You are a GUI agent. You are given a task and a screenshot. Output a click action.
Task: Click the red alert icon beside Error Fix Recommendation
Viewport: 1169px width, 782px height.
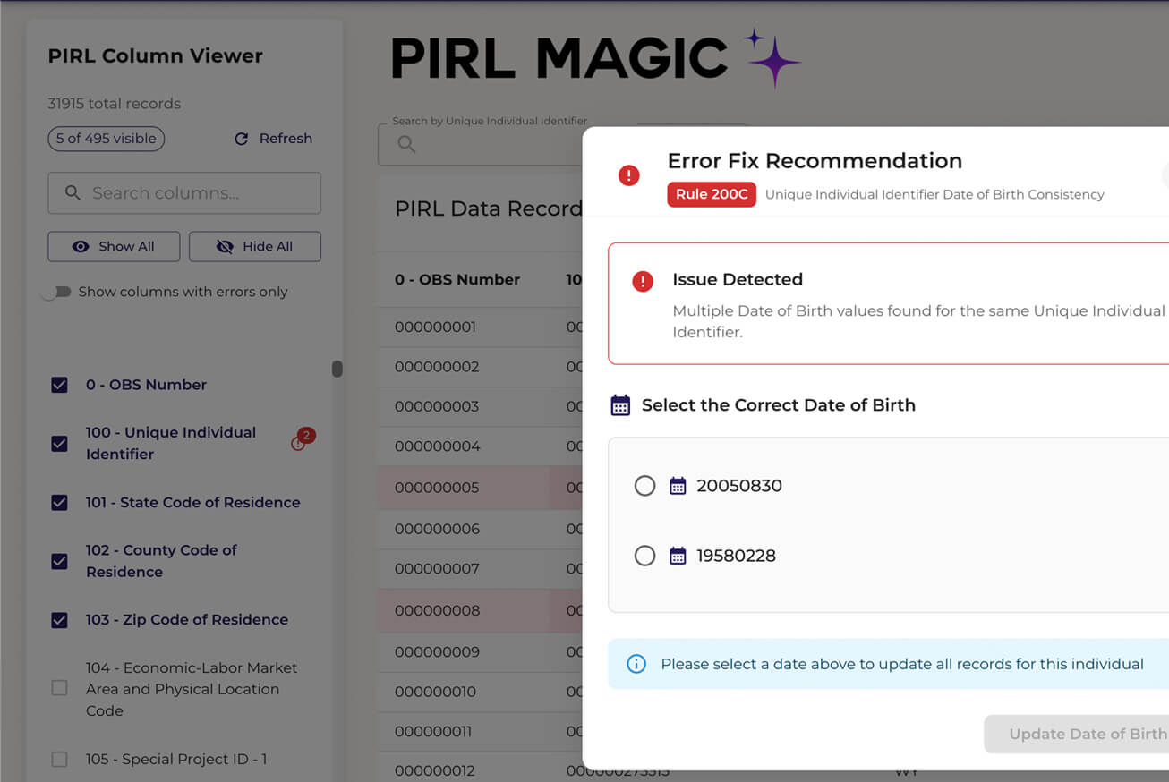tap(629, 175)
